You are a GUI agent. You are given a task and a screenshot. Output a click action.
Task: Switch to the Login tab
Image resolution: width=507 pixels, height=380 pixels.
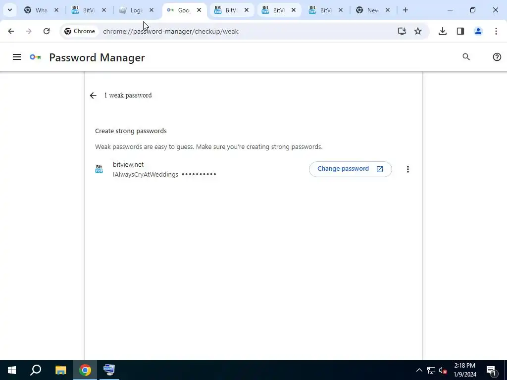pyautogui.click(x=136, y=10)
